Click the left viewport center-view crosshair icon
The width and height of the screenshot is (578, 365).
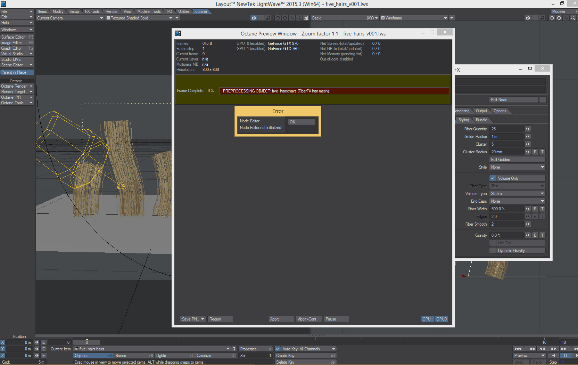pos(278,18)
